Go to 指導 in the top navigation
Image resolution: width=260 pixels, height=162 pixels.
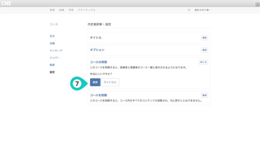click(61, 10)
